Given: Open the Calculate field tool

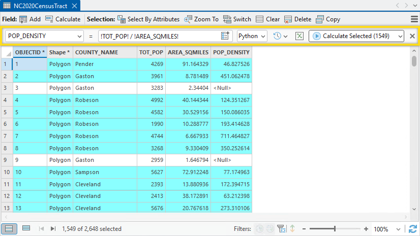Looking at the screenshot, I should click(63, 19).
